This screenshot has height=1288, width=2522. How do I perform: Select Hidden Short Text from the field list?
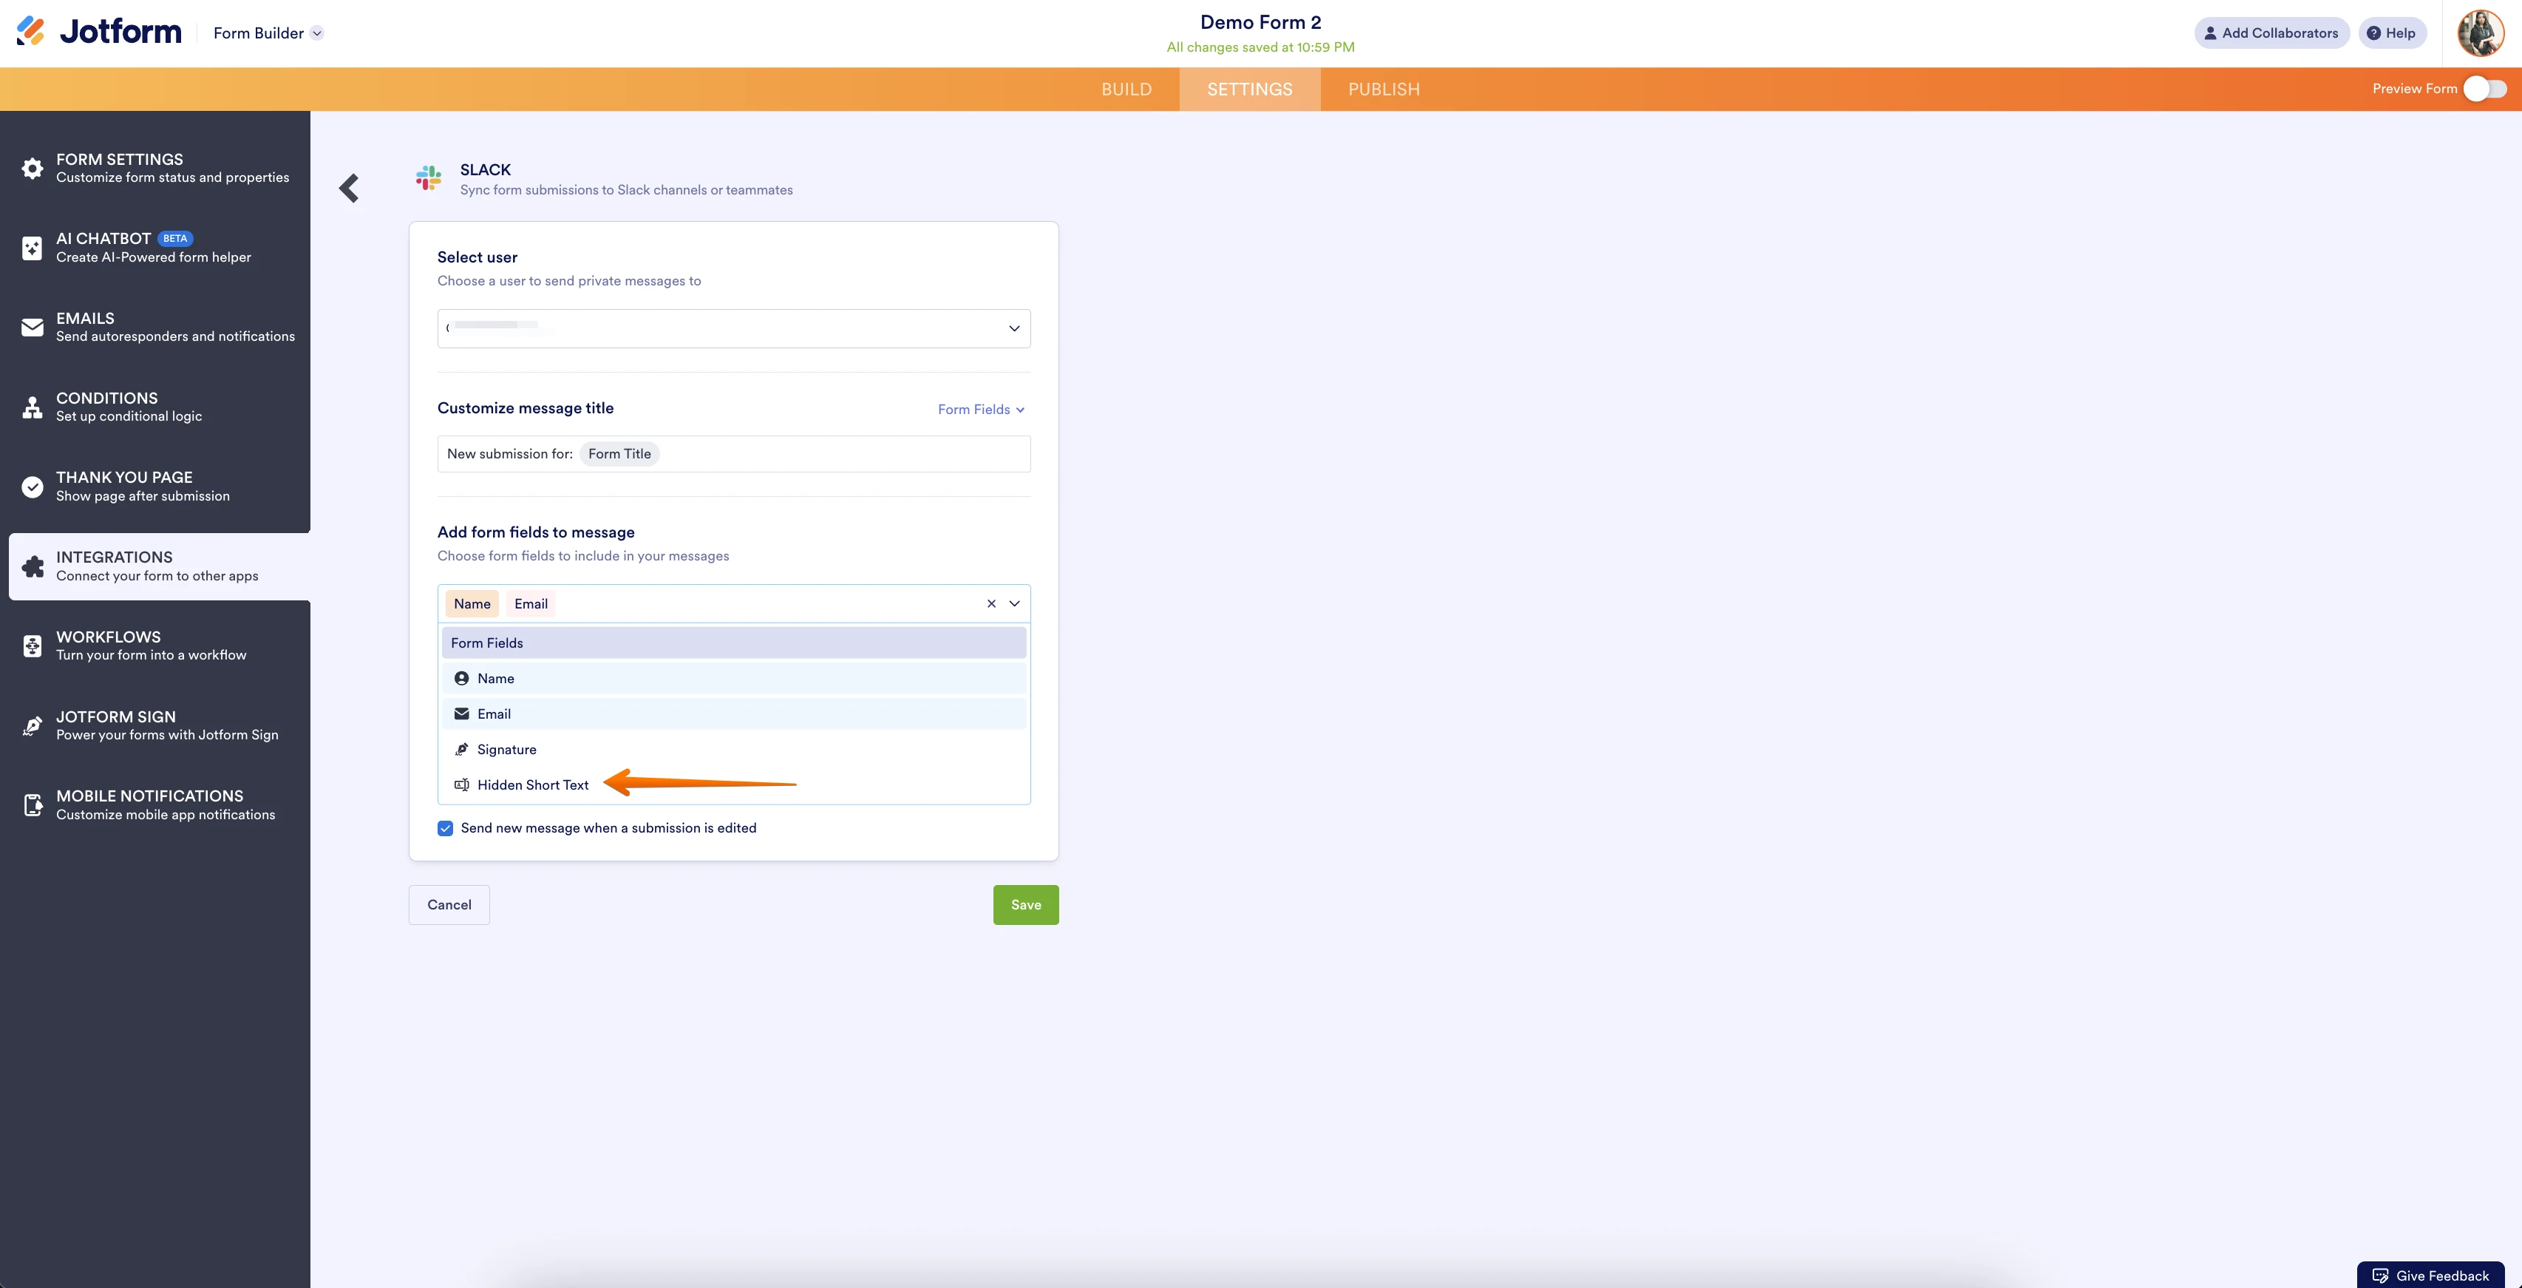coord(533,784)
